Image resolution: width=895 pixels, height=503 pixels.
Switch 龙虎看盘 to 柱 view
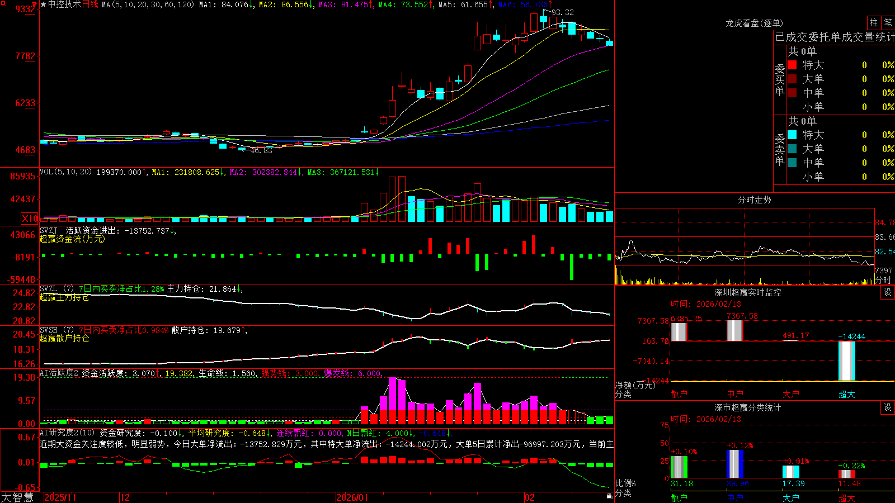(874, 22)
